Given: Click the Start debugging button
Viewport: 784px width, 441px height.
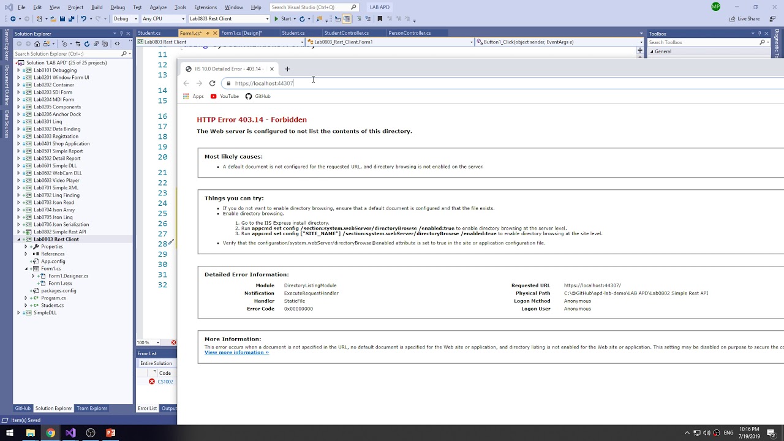Looking at the screenshot, I should [x=282, y=19].
